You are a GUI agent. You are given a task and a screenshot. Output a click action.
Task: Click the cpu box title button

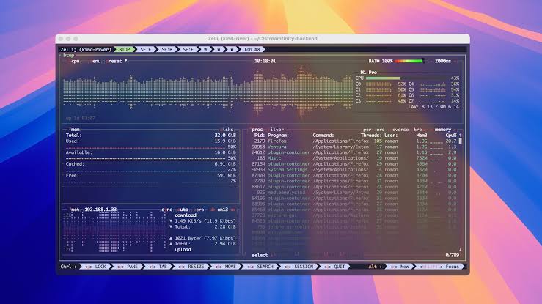pos(75,61)
